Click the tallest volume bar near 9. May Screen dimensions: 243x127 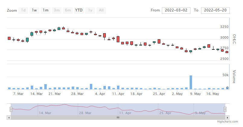point(191,82)
